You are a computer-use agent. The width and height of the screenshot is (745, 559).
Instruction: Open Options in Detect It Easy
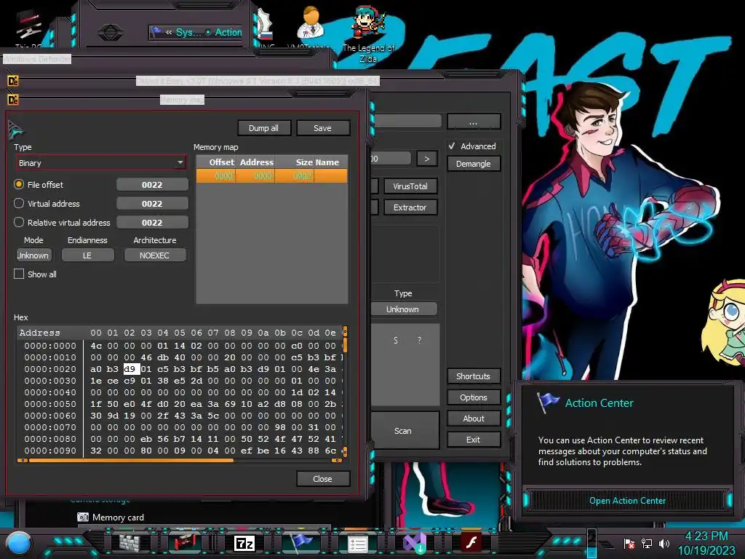[473, 397]
